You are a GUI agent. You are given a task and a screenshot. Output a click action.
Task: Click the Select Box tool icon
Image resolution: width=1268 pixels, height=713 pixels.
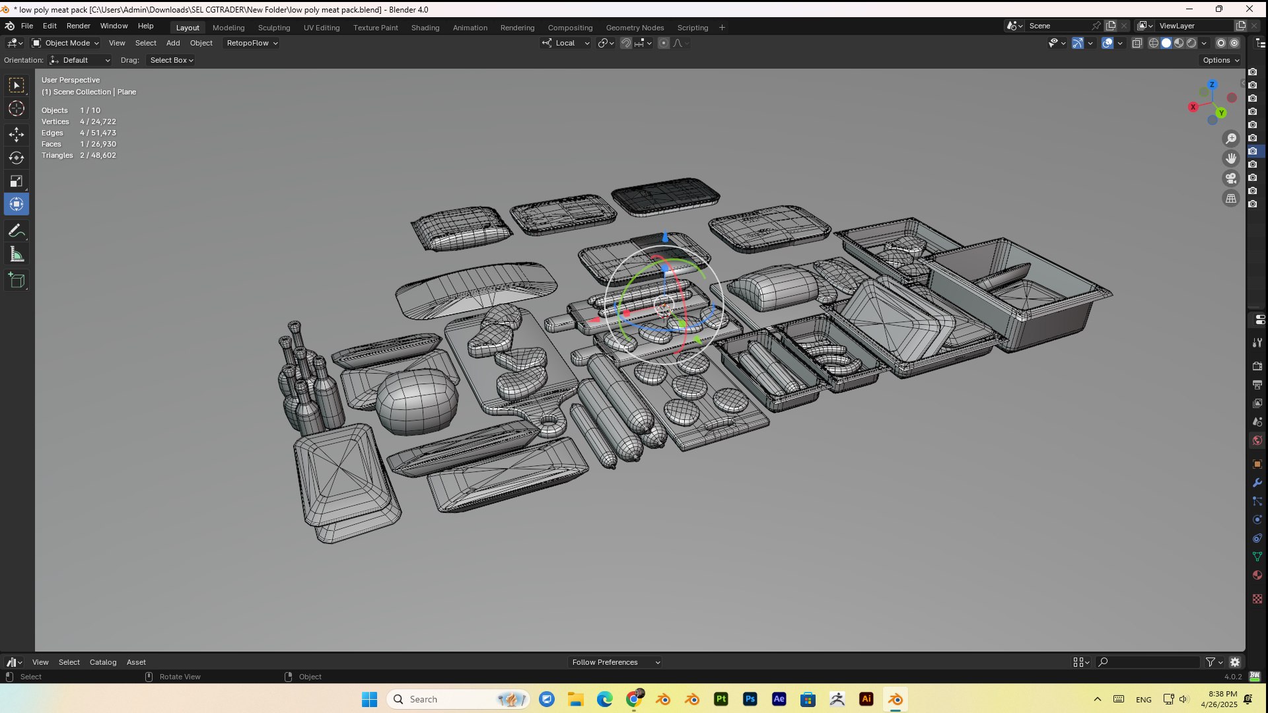[x=17, y=85]
